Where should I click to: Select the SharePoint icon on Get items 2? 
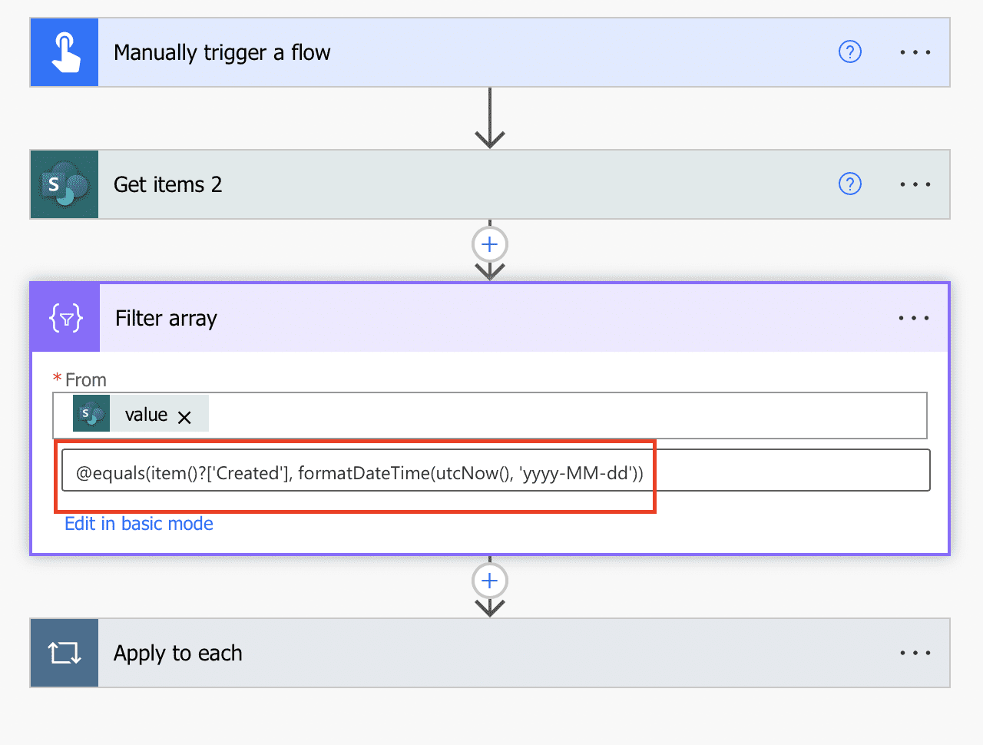[65, 184]
